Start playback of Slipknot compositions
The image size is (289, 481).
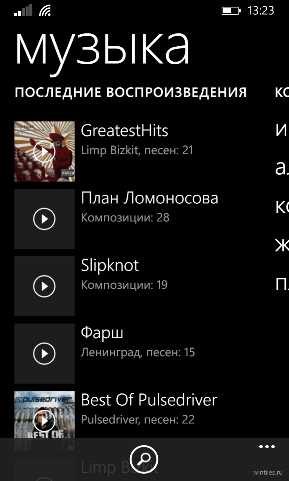coord(44,286)
